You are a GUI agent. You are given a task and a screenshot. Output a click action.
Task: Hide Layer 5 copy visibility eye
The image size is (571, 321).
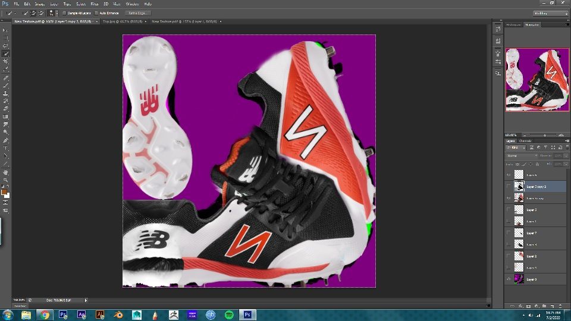click(x=509, y=198)
